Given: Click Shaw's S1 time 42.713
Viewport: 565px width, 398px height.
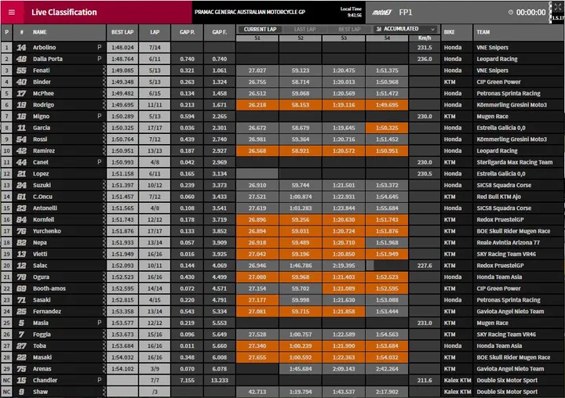Looking at the screenshot, I should click(257, 392).
